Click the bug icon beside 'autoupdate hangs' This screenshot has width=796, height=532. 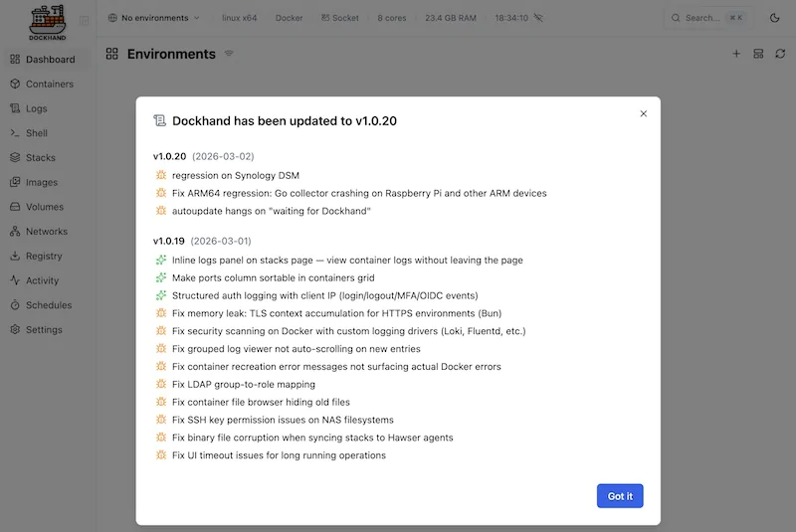click(x=161, y=211)
